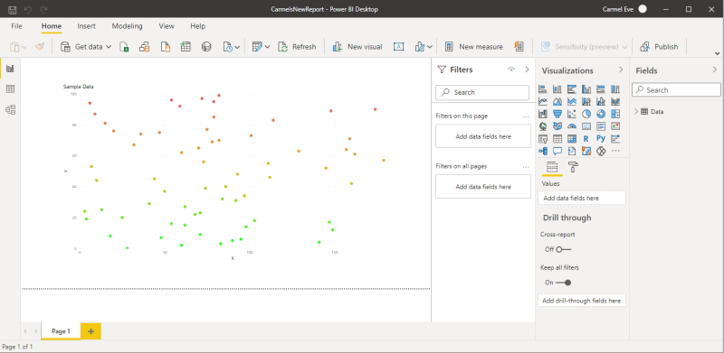The image size is (724, 353).
Task: Select the funnel chart visualization
Action: (557, 114)
